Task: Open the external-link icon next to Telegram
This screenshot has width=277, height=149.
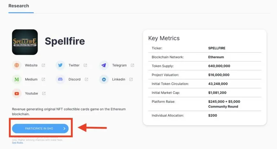Action: pyautogui.click(x=132, y=65)
